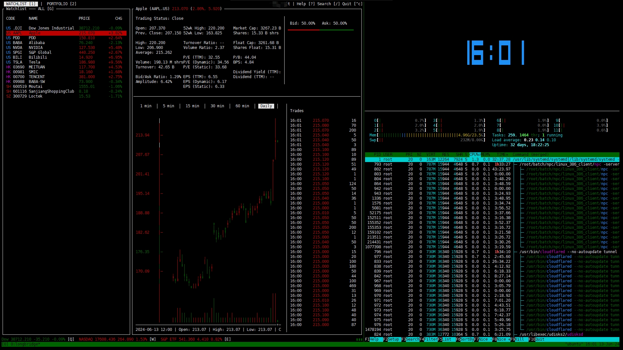This screenshot has width=623, height=350.
Task: Select the BILI Bilibili watchlist row
Action: (66, 57)
